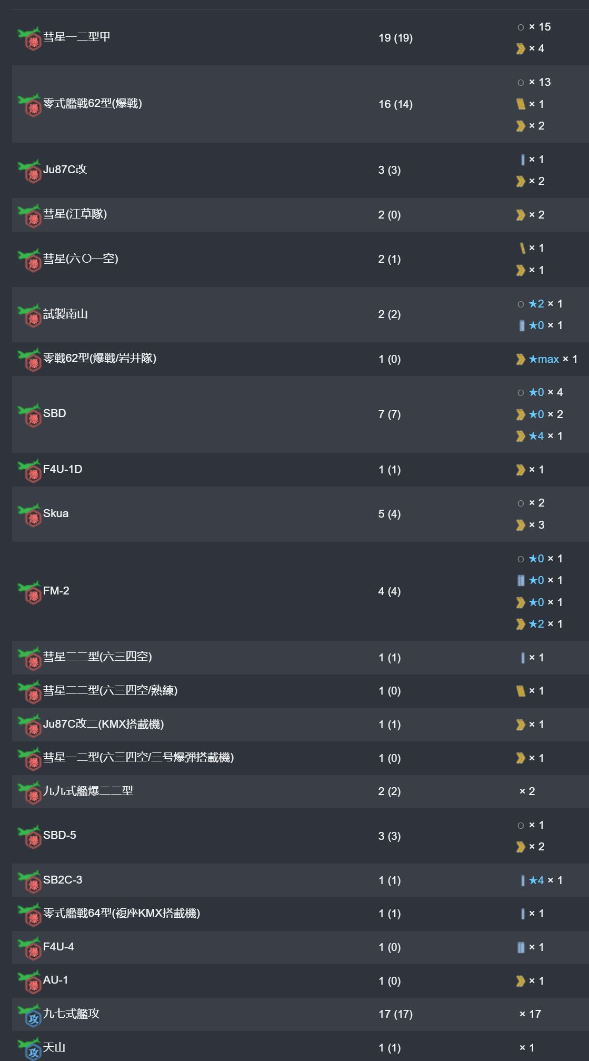The image size is (589, 1061).
Task: Click the blue triple-bar proficiency icon for F4U-4
Action: pyautogui.click(x=521, y=947)
